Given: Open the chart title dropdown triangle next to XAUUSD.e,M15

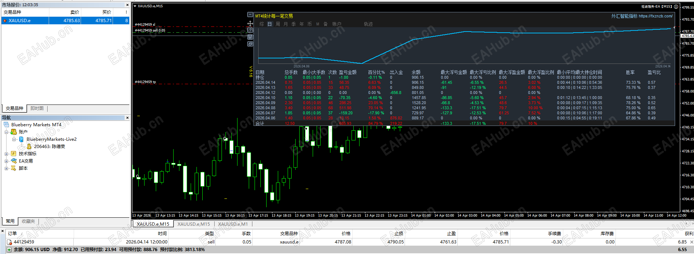Looking at the screenshot, I should coord(135,6).
